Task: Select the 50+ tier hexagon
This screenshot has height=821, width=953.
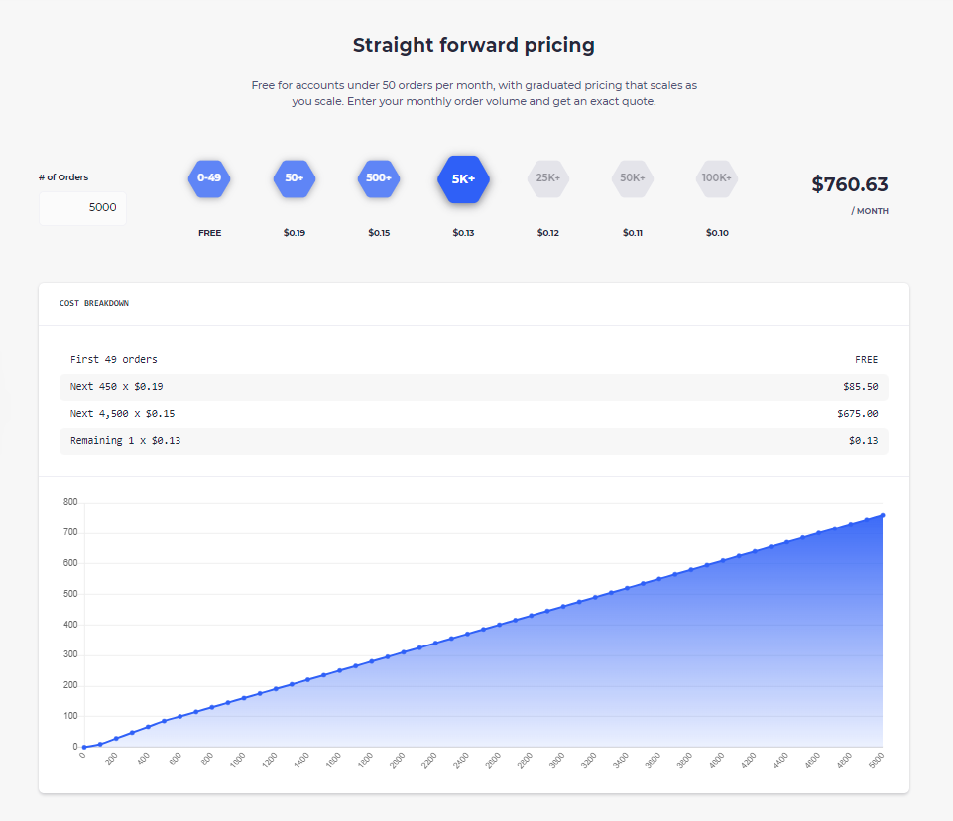Action: (294, 178)
